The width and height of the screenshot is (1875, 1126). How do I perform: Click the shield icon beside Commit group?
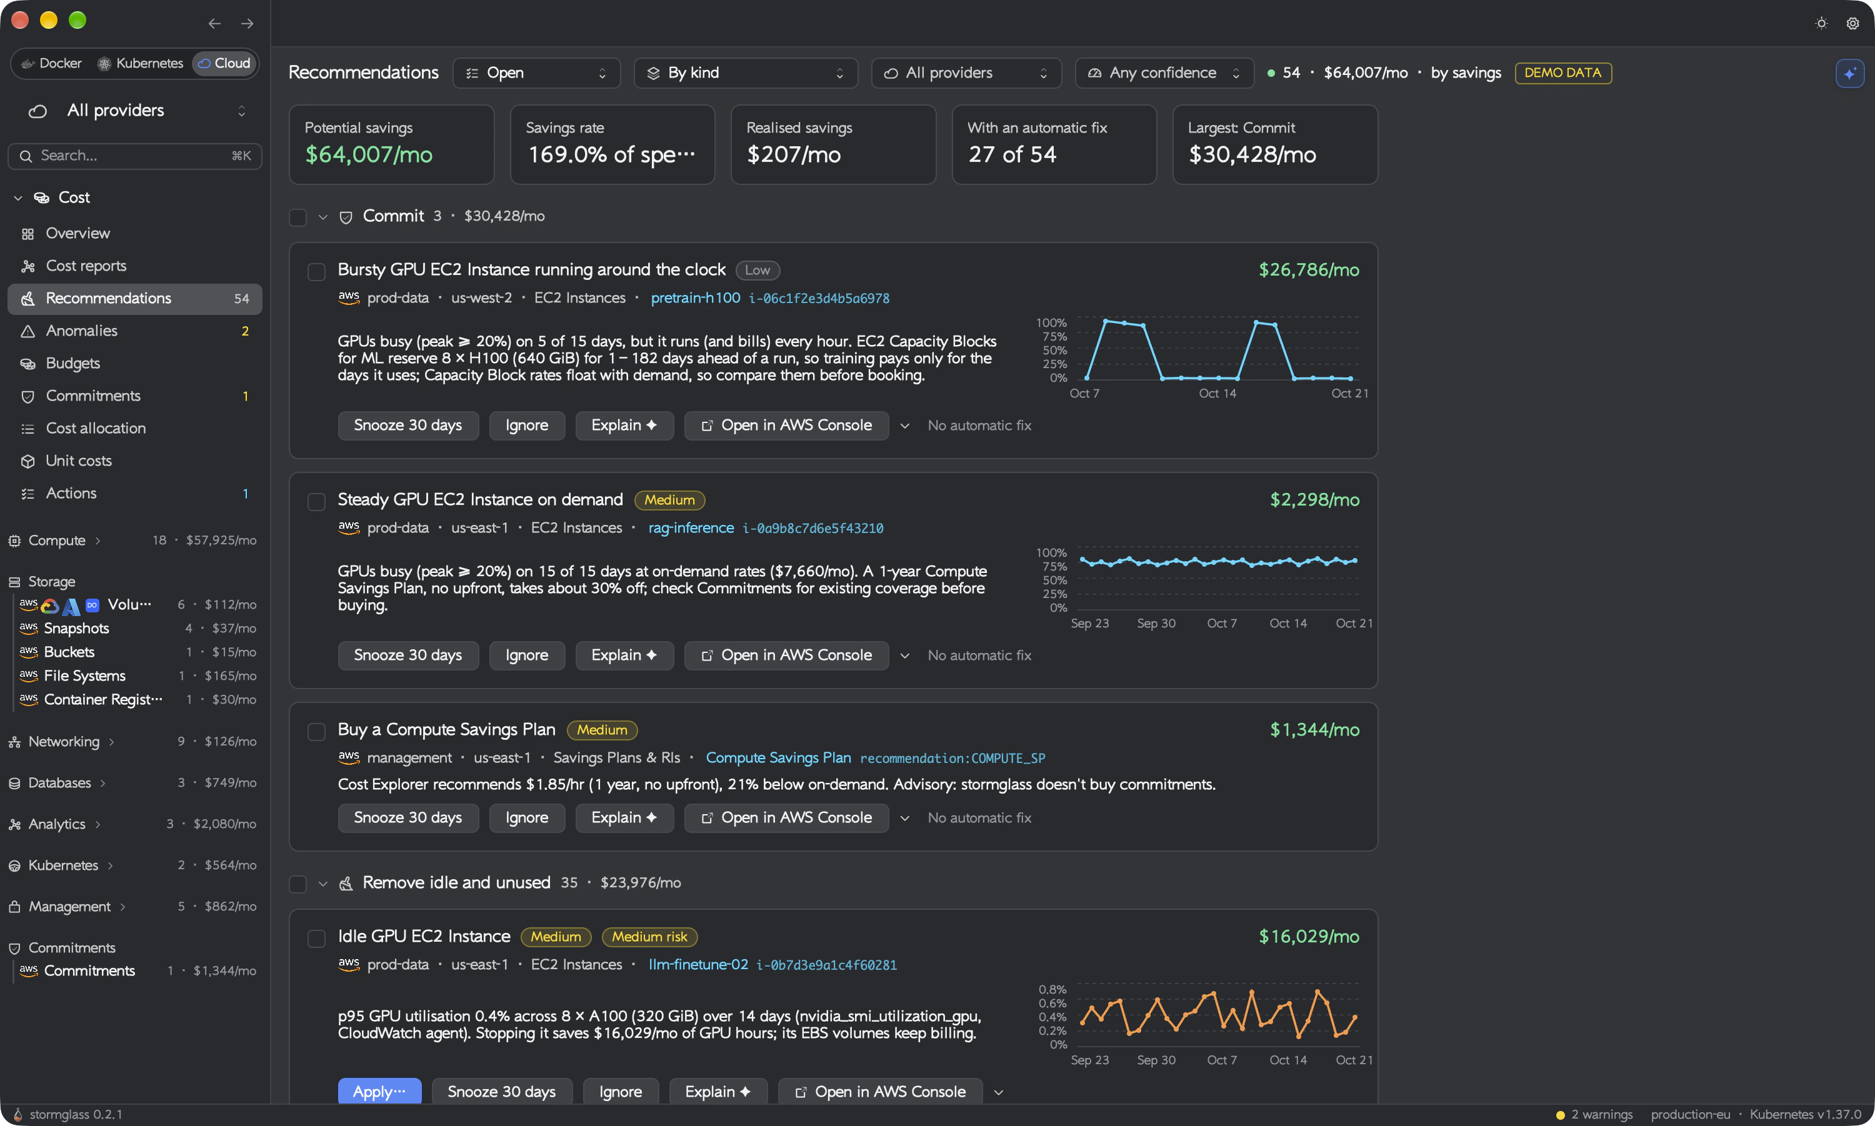click(346, 217)
